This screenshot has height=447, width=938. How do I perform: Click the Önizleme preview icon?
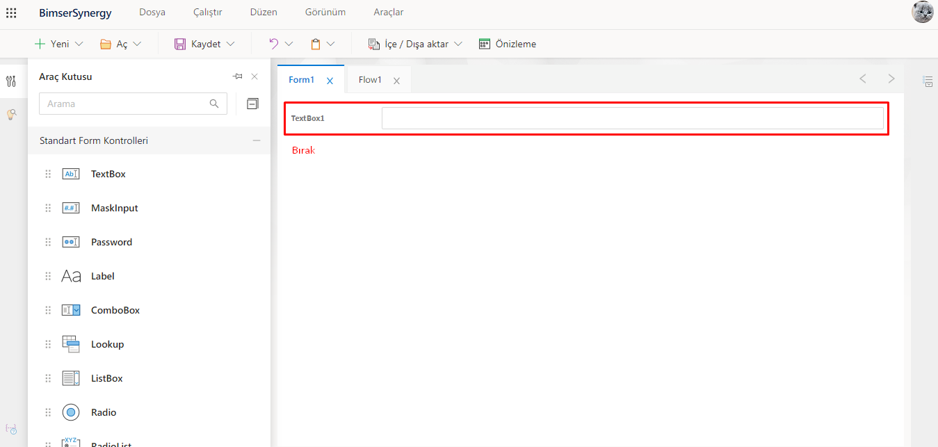coord(485,44)
